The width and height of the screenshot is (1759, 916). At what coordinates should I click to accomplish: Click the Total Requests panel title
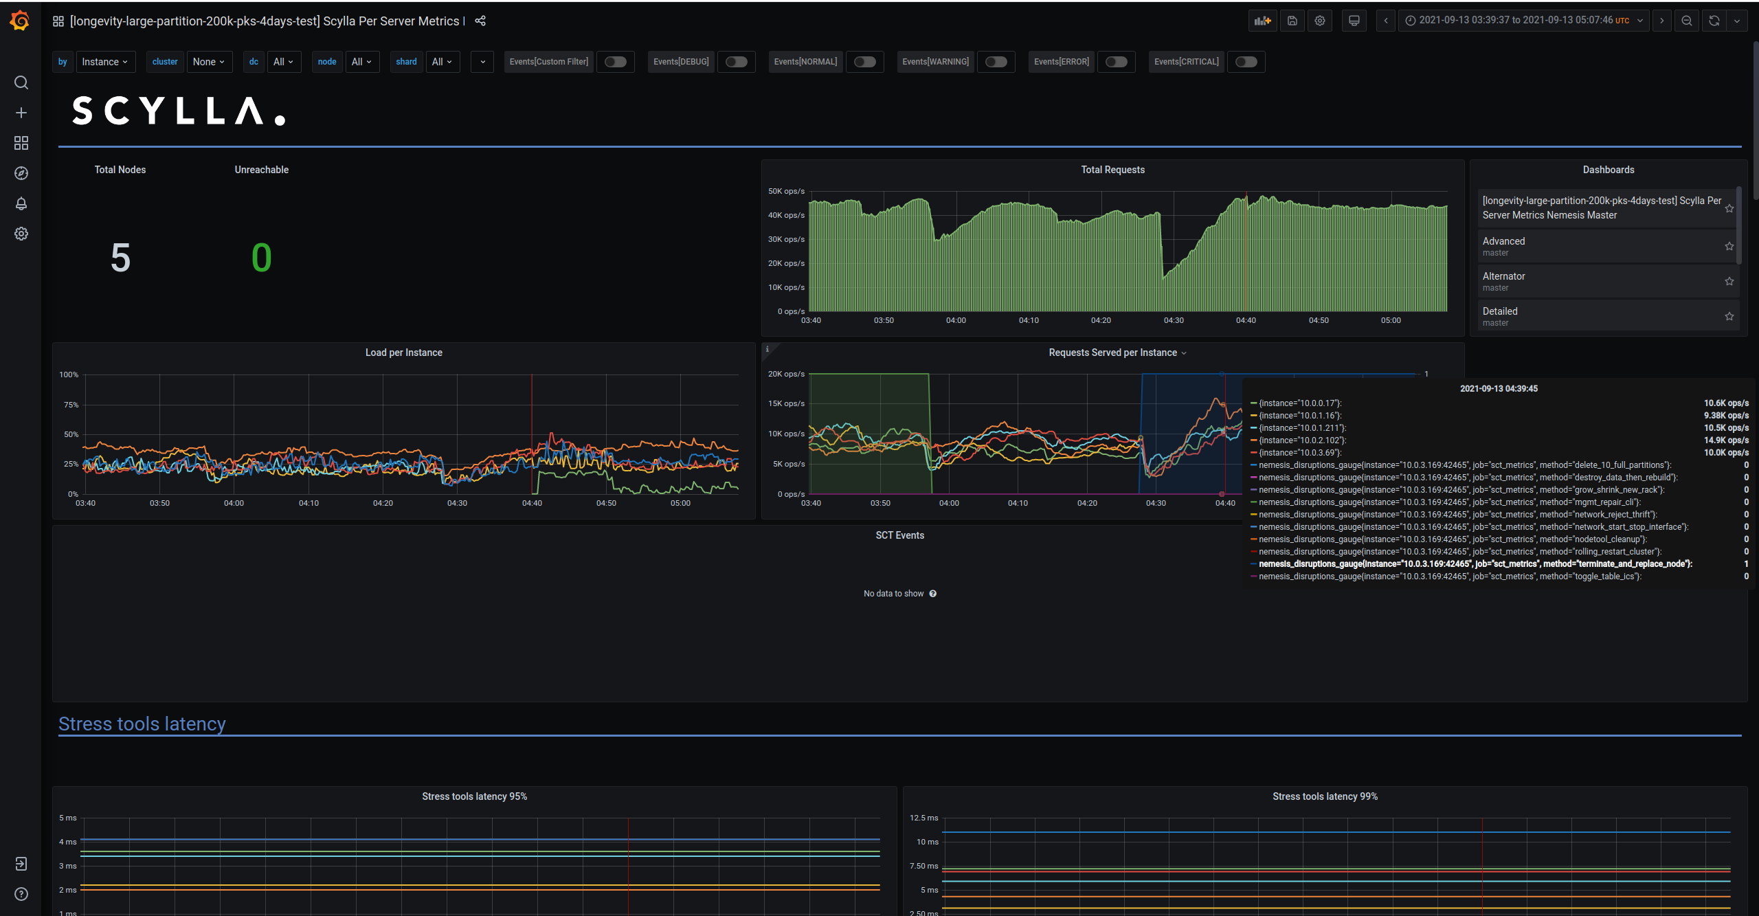point(1112,169)
